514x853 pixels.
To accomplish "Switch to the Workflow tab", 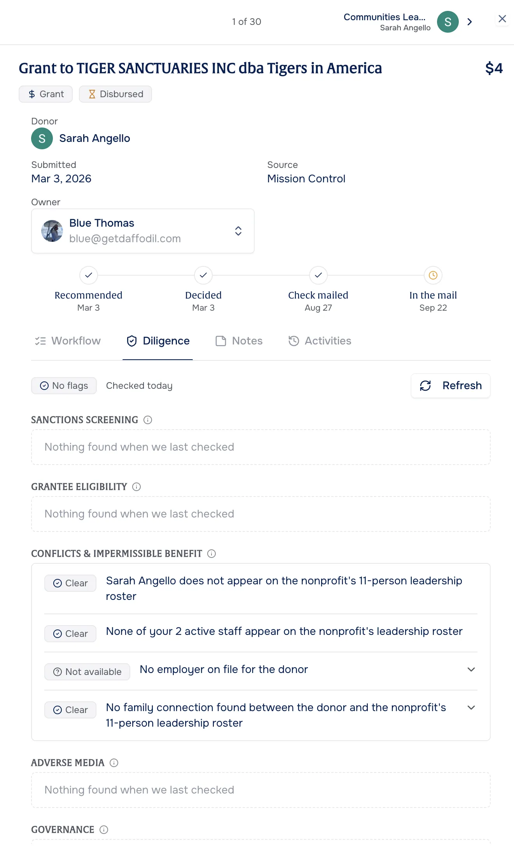I will point(68,341).
